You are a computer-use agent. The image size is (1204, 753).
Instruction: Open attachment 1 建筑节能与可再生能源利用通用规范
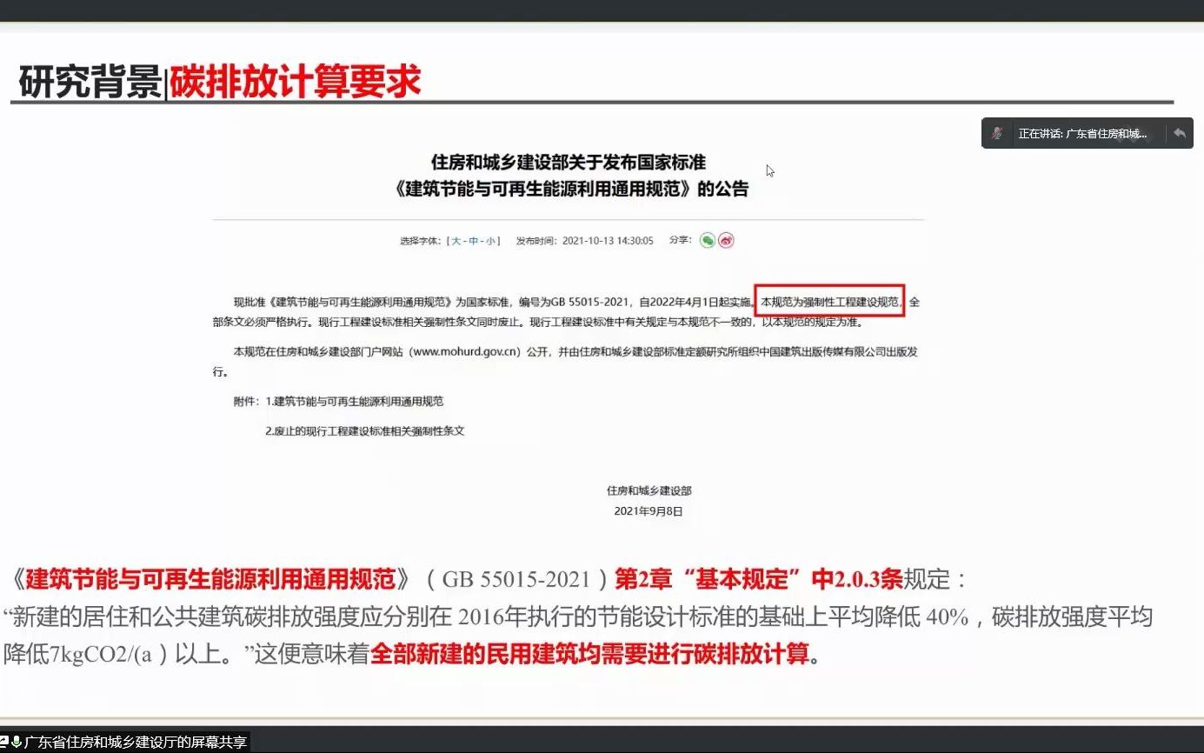[x=355, y=402]
